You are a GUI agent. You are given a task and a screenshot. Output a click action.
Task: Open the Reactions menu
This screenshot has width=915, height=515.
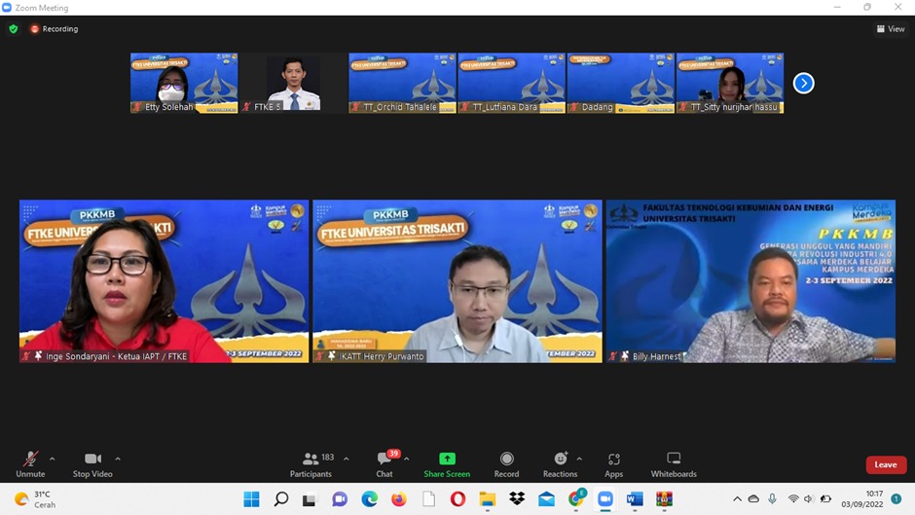click(x=561, y=464)
